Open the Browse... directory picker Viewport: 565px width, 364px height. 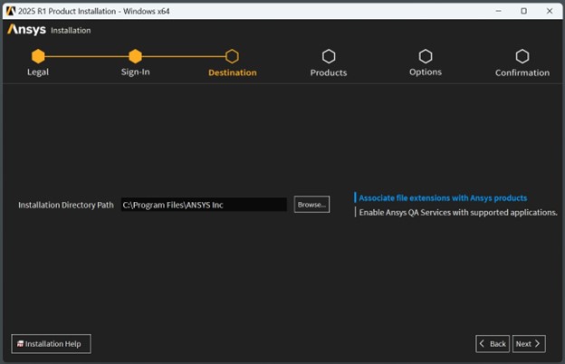point(311,205)
